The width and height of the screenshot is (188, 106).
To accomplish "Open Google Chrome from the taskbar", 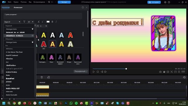I will click(x=14, y=103).
